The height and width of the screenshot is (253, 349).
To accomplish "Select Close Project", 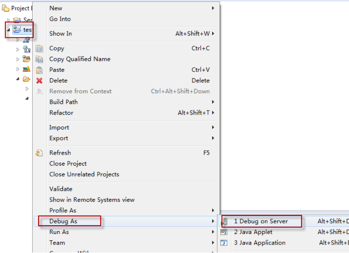I will (126, 163).
